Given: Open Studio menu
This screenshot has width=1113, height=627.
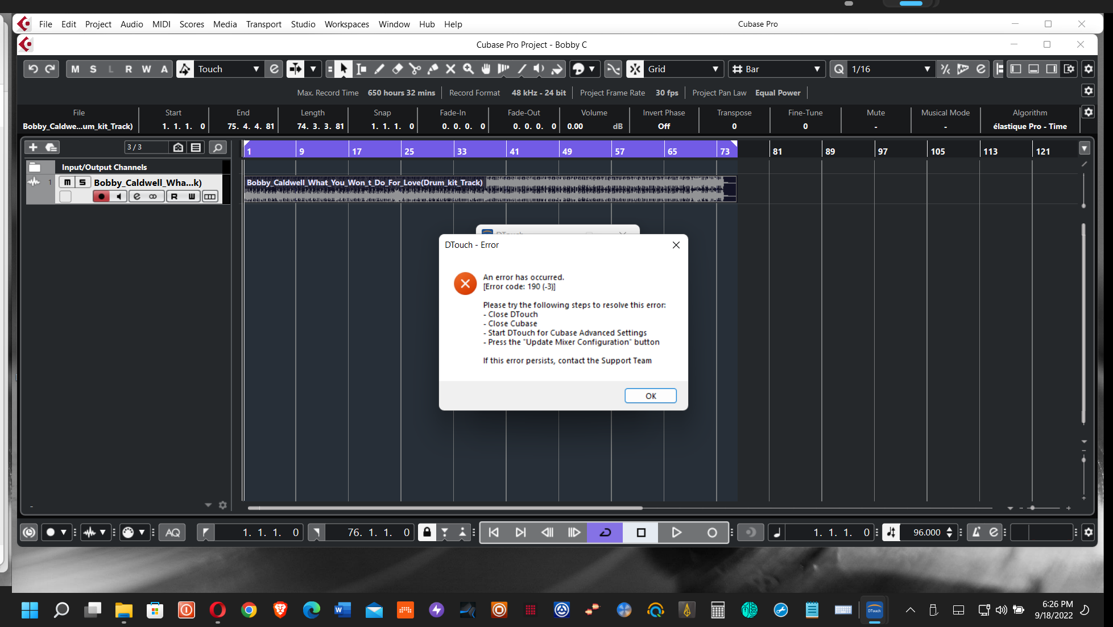Looking at the screenshot, I should point(303,24).
